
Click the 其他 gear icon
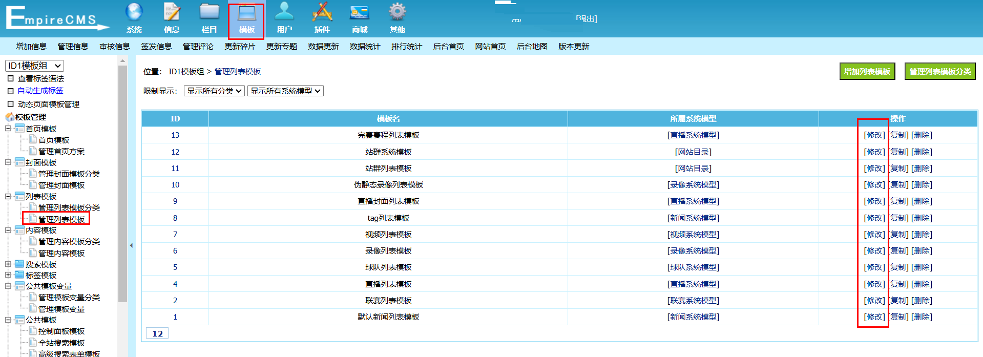397,13
